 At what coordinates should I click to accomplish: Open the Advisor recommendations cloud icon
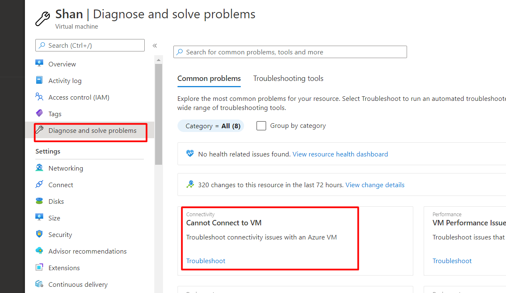39,251
